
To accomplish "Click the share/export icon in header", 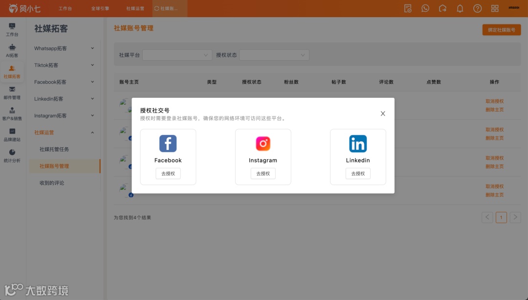I will click(442, 8).
